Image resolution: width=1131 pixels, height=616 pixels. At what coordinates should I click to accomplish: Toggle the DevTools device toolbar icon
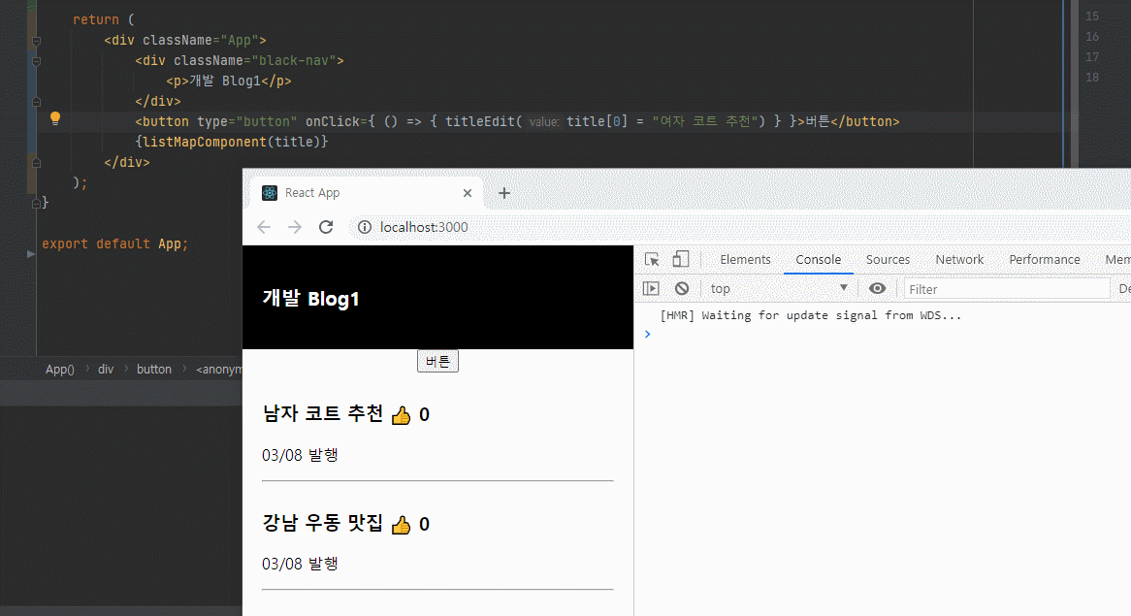point(680,259)
